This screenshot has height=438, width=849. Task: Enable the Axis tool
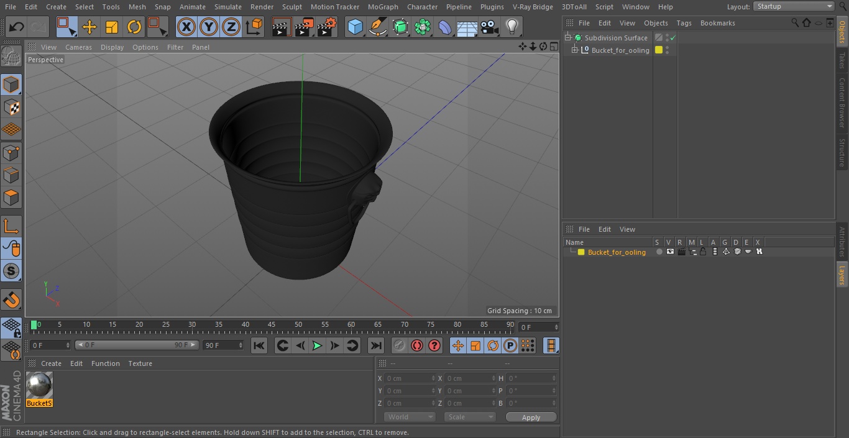11,226
